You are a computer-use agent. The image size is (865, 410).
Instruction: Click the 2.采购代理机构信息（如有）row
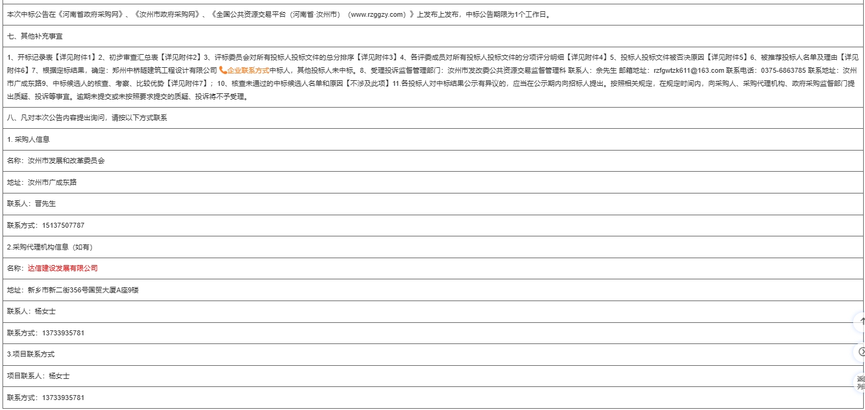coord(49,247)
